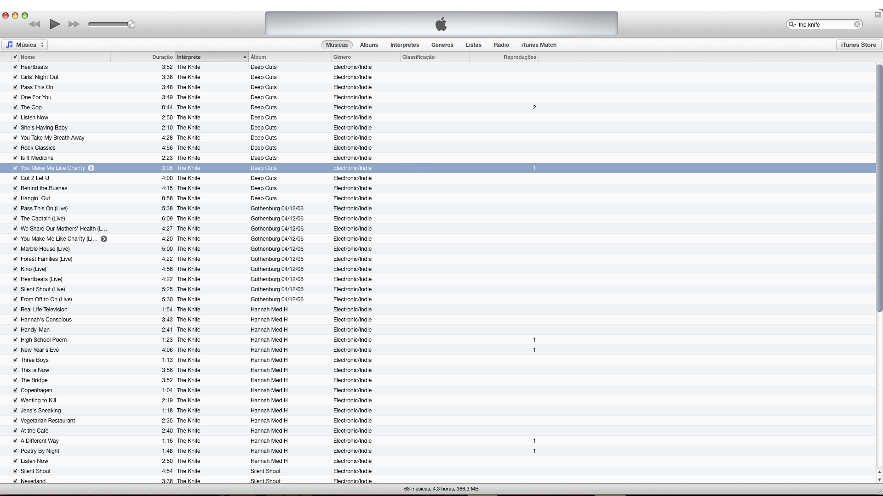
Task: Open the arrow menu next to You Make Me Like Charity
Action: pyautogui.click(x=91, y=168)
